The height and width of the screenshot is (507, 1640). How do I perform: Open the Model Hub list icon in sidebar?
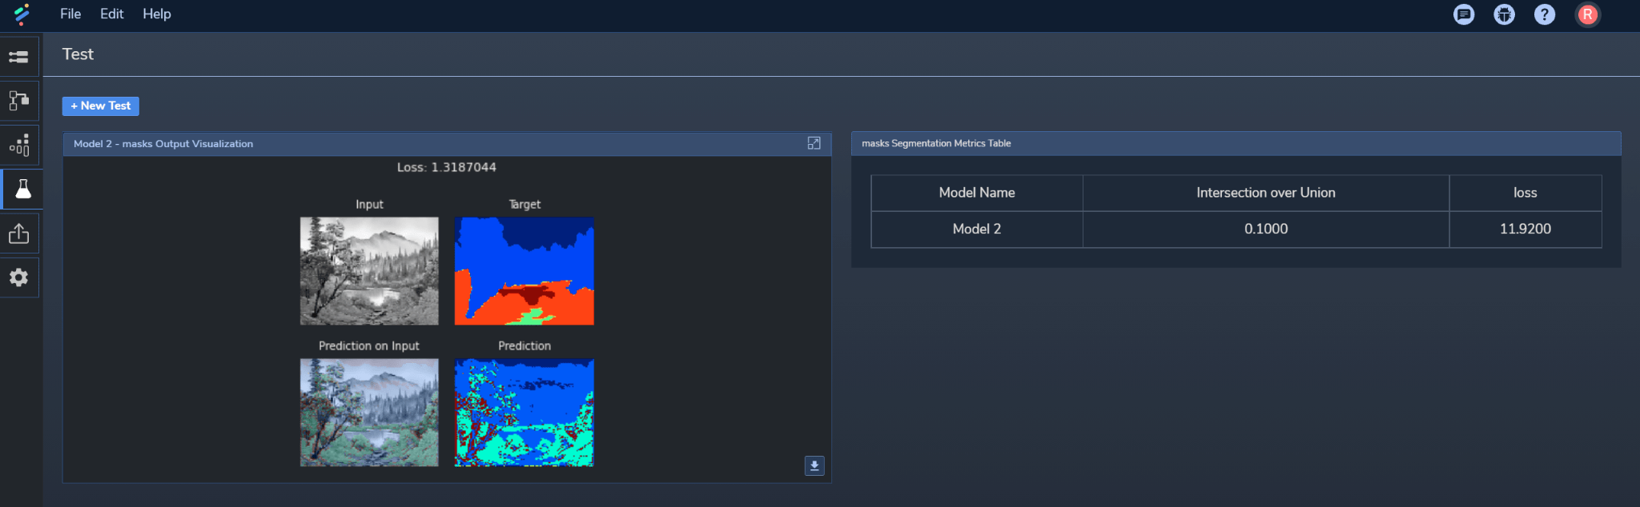[x=19, y=57]
